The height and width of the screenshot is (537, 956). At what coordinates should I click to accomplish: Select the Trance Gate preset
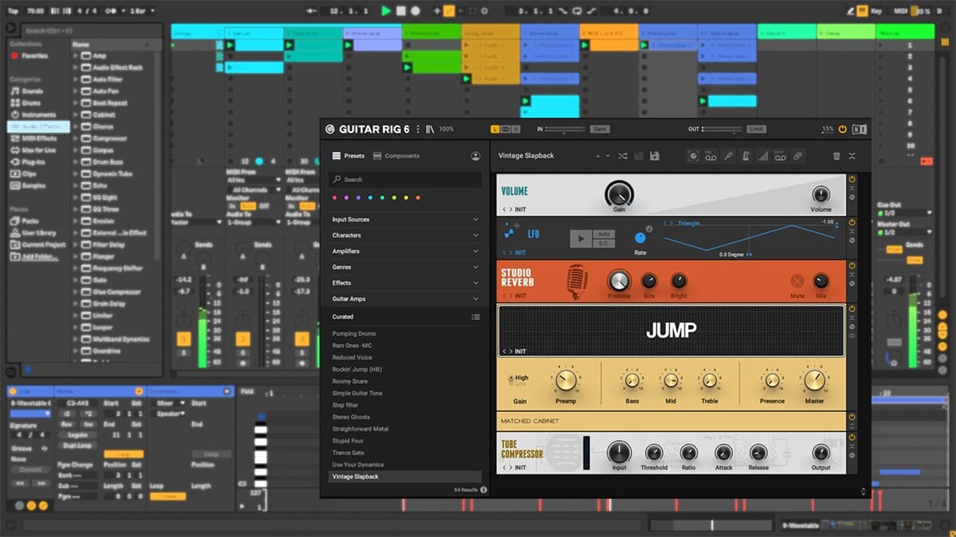point(348,453)
